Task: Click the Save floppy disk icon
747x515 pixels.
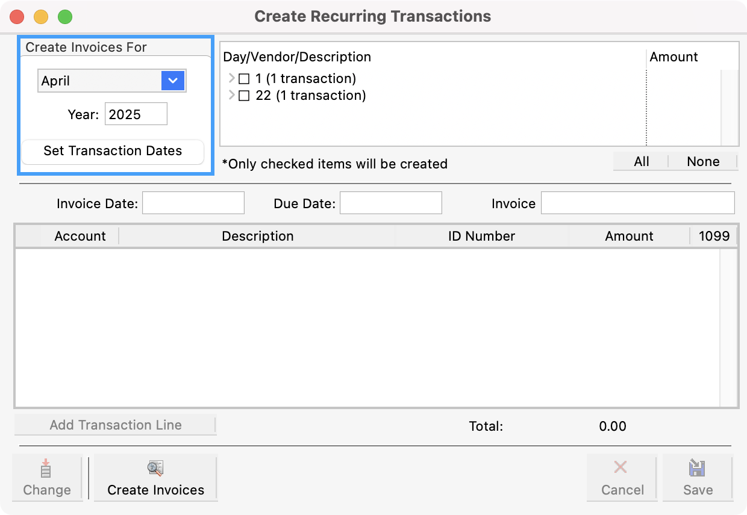Action: click(698, 468)
